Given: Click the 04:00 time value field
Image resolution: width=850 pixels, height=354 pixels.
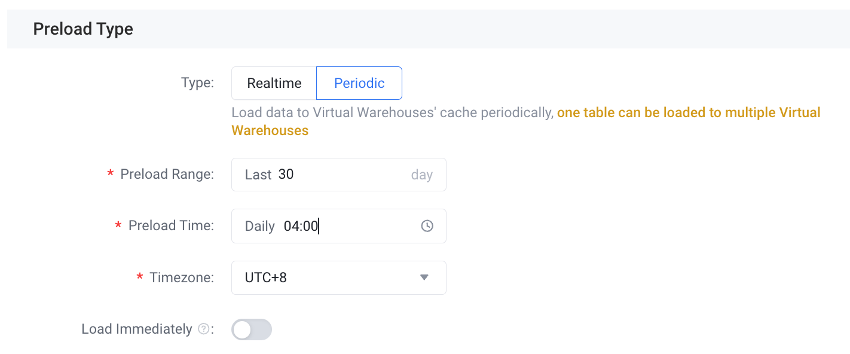Looking at the screenshot, I should pos(301,226).
